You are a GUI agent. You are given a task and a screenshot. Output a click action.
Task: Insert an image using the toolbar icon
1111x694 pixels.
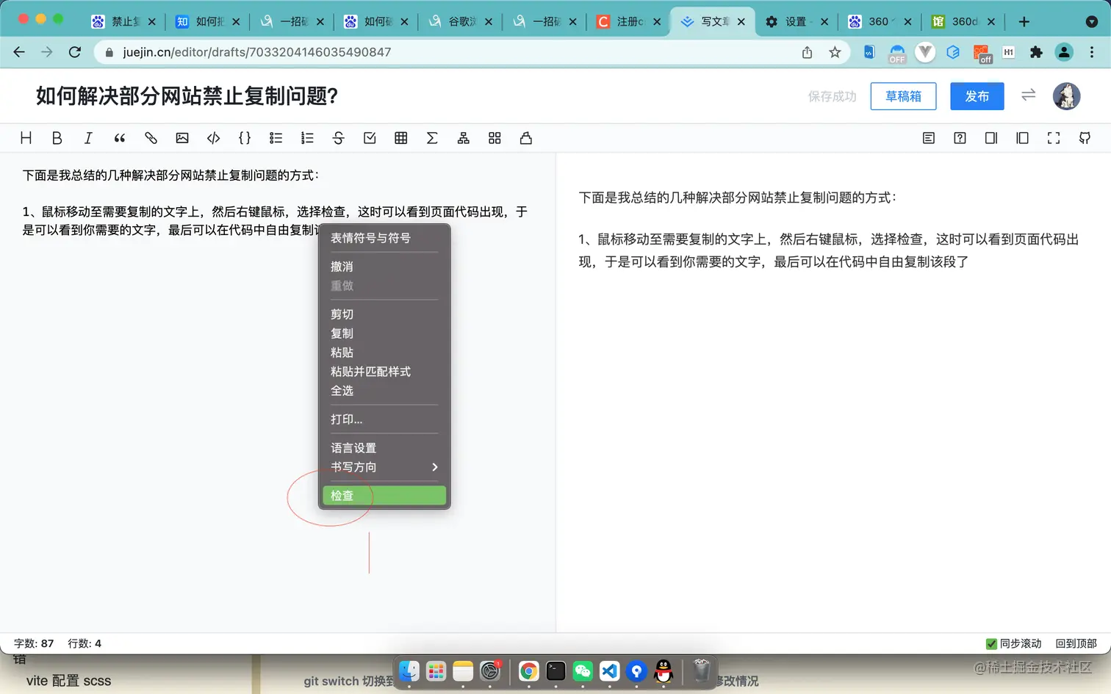pos(181,138)
